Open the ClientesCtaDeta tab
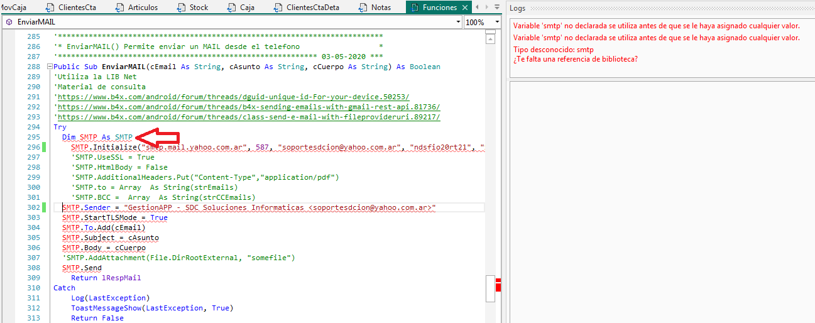This screenshot has height=323, width=815. [x=313, y=8]
